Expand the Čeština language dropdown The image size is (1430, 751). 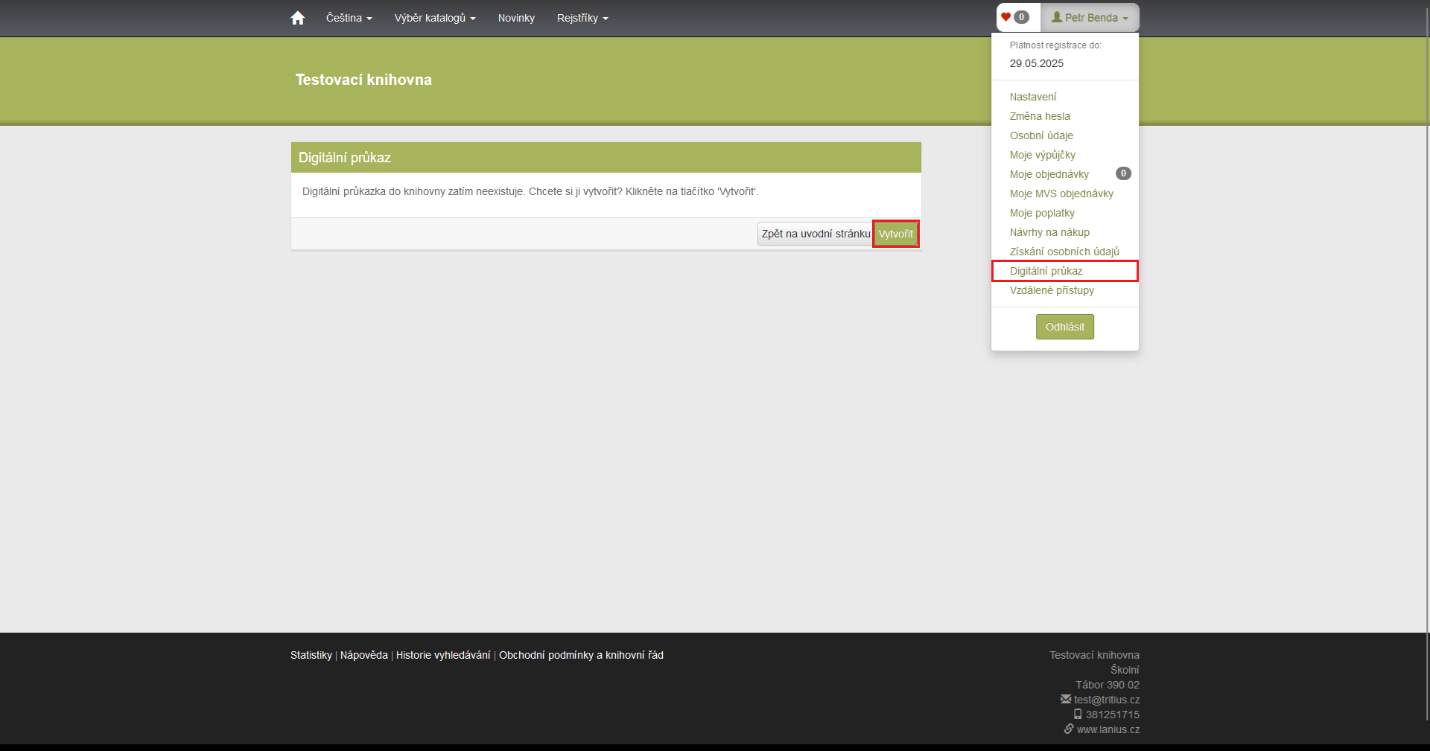pos(349,18)
